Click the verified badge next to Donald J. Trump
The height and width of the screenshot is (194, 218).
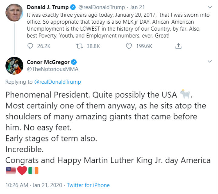point(73,7)
